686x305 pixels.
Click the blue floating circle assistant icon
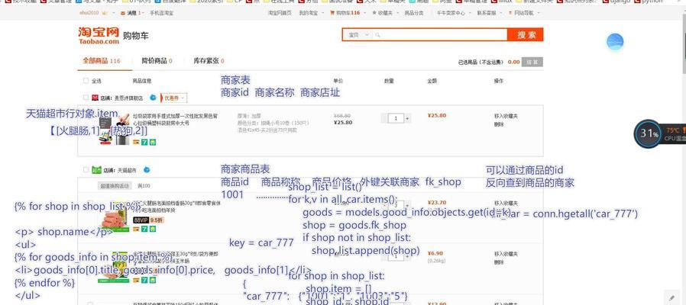(x=615, y=43)
